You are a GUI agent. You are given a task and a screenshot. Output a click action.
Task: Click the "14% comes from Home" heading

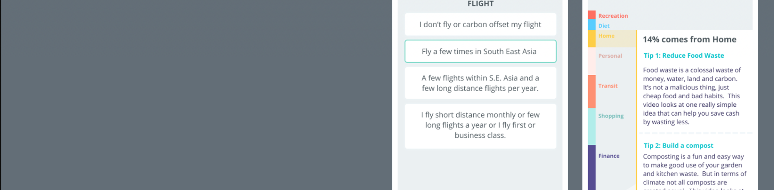(x=689, y=40)
